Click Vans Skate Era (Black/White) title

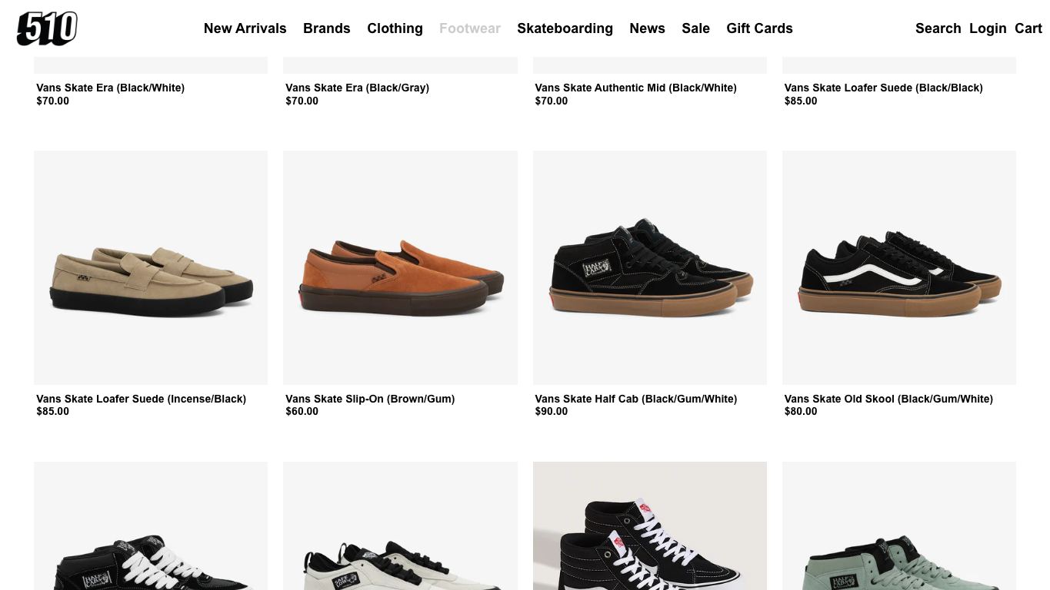click(110, 88)
